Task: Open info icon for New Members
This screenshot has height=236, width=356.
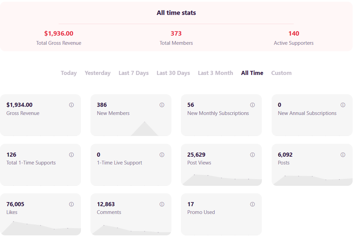Action: click(x=162, y=105)
